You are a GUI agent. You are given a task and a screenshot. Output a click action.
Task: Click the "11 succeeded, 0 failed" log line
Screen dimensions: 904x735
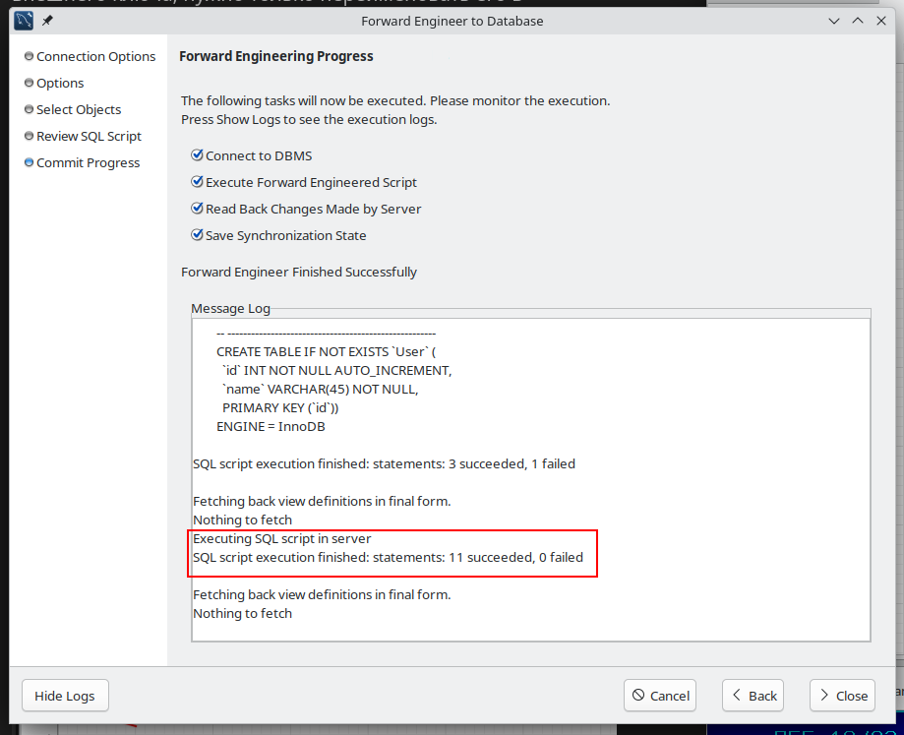(x=388, y=558)
